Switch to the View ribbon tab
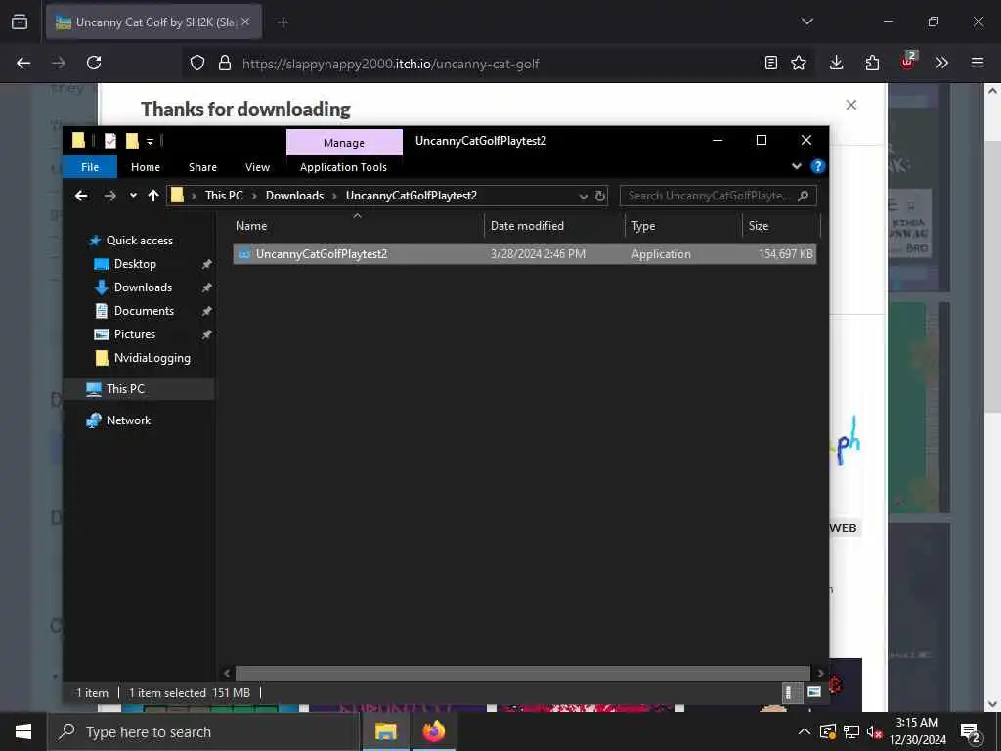The width and height of the screenshot is (1001, 751). pyautogui.click(x=257, y=167)
